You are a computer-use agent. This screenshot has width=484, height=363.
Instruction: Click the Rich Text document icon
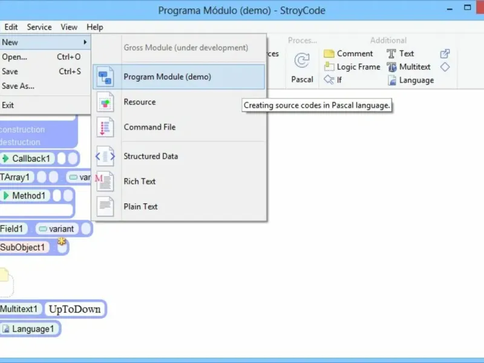click(104, 181)
